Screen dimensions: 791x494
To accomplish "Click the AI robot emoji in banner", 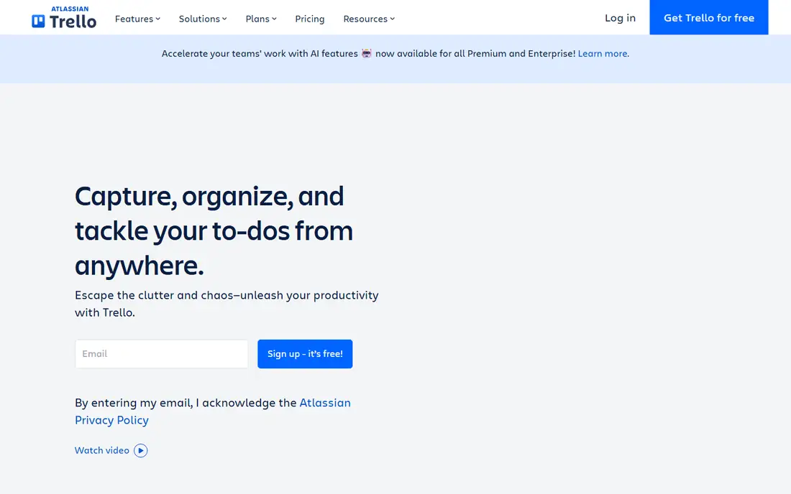I will [367, 53].
